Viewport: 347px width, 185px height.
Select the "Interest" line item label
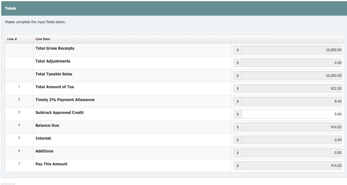pyautogui.click(x=43, y=138)
